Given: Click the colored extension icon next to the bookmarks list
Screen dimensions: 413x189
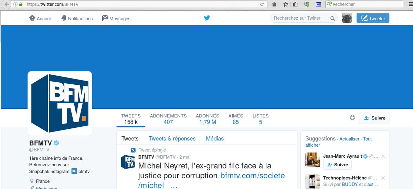Looking at the screenshot, I should [x=307, y=4].
